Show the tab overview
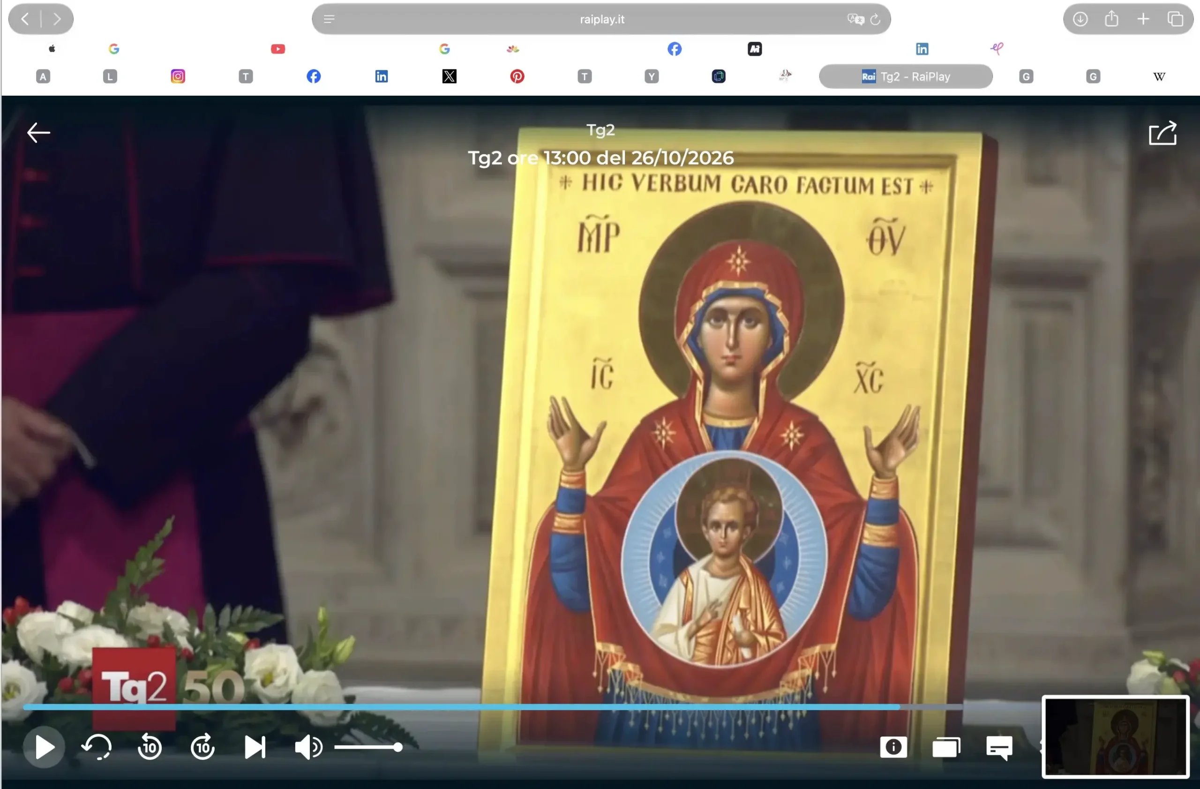The height and width of the screenshot is (789, 1200). click(x=1175, y=19)
